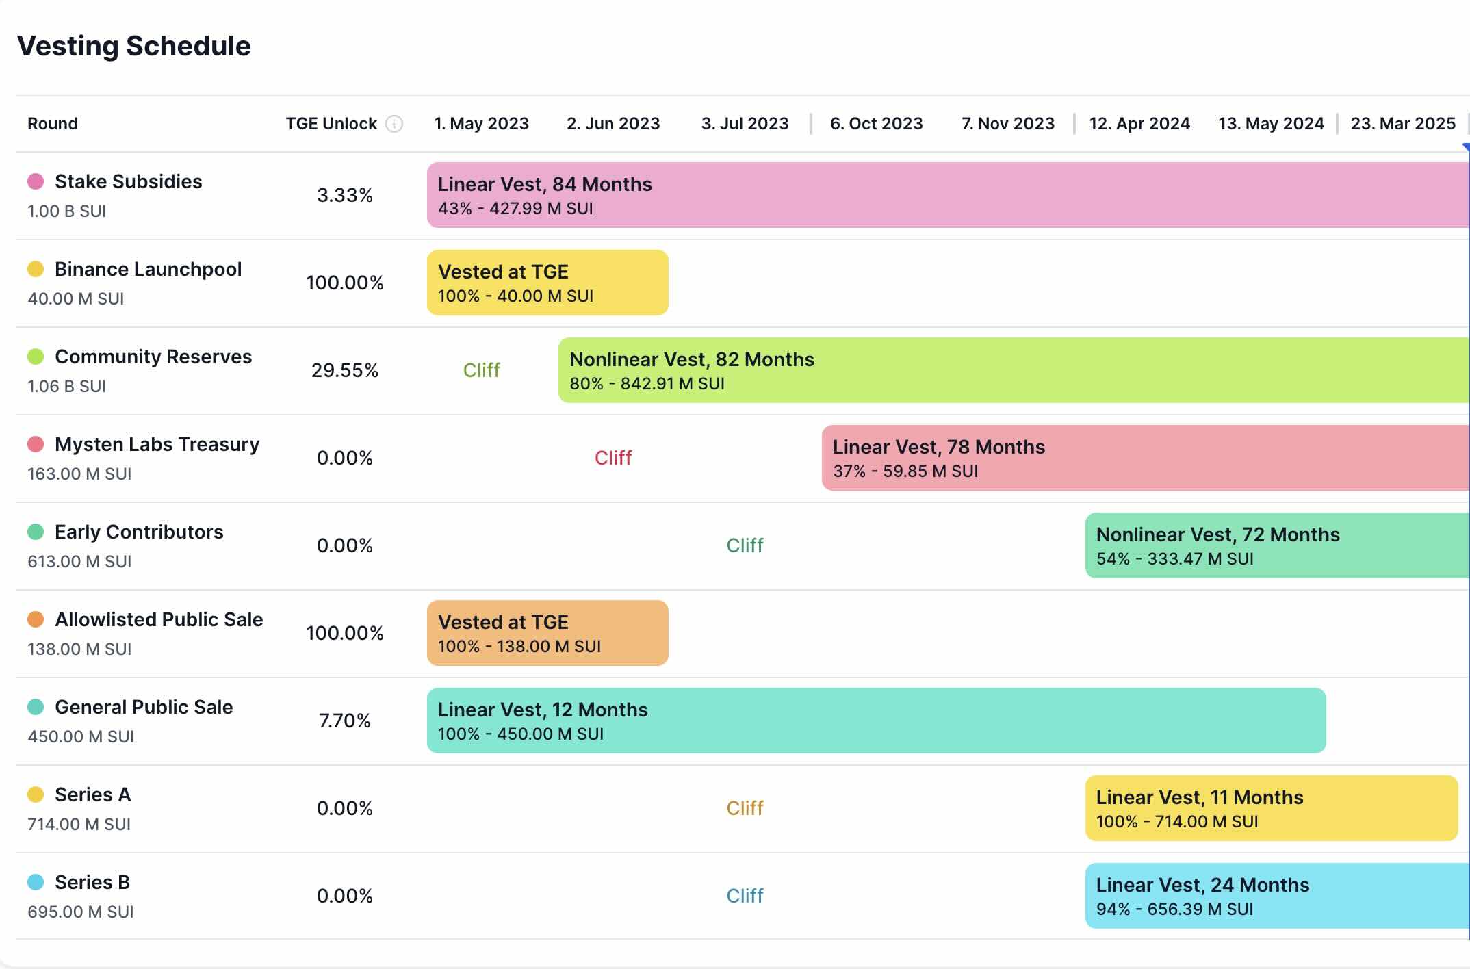Click the Early Contributors round name
The height and width of the screenshot is (969, 1470).
coord(139,532)
